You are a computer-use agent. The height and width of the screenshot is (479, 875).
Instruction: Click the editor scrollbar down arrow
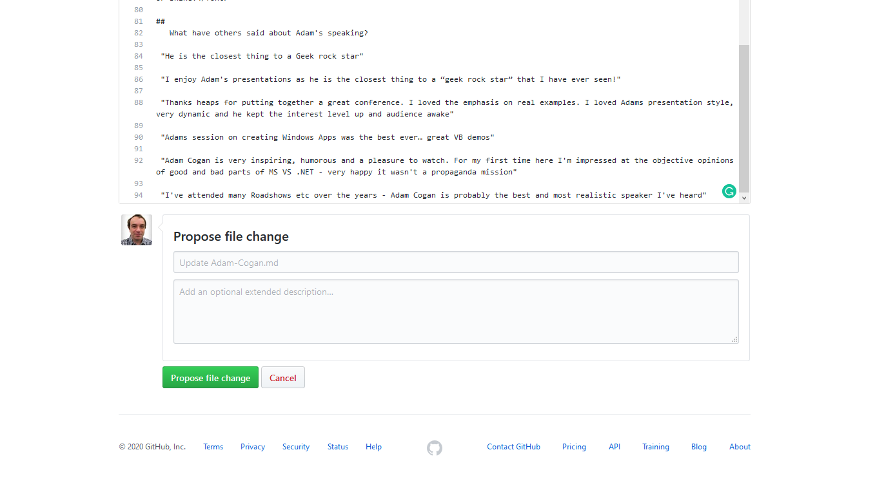[744, 198]
